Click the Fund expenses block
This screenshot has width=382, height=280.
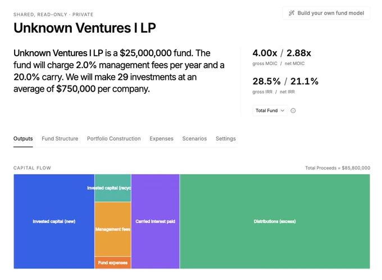(x=113, y=263)
